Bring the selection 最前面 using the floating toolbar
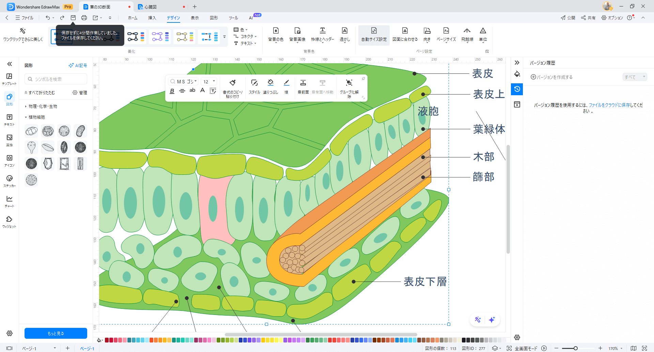This screenshot has height=352, width=654. point(303,85)
